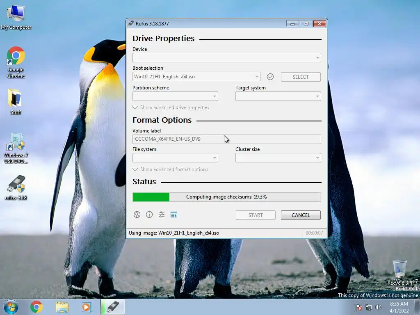Open Boot selection dropdown with Win10 ISO
The height and width of the screenshot is (315, 420).
[196, 77]
